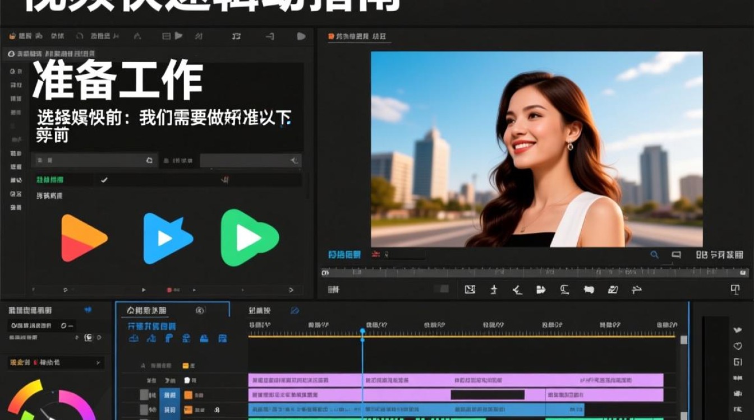Click the blue magnifier icon under the preview
The height and width of the screenshot is (420, 754).
tap(654, 255)
